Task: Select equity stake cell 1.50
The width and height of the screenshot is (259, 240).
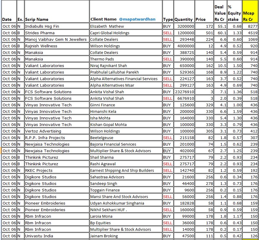Action: (235, 66)
